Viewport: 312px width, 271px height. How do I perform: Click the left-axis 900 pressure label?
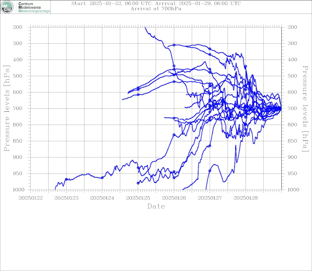[18, 157]
